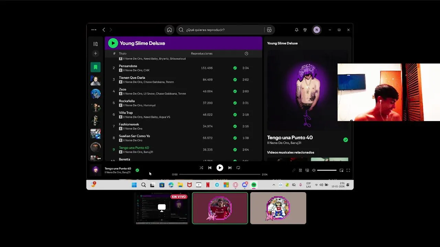Toggle saved checkmark for Pensandote
The image size is (440, 247).
(235, 68)
